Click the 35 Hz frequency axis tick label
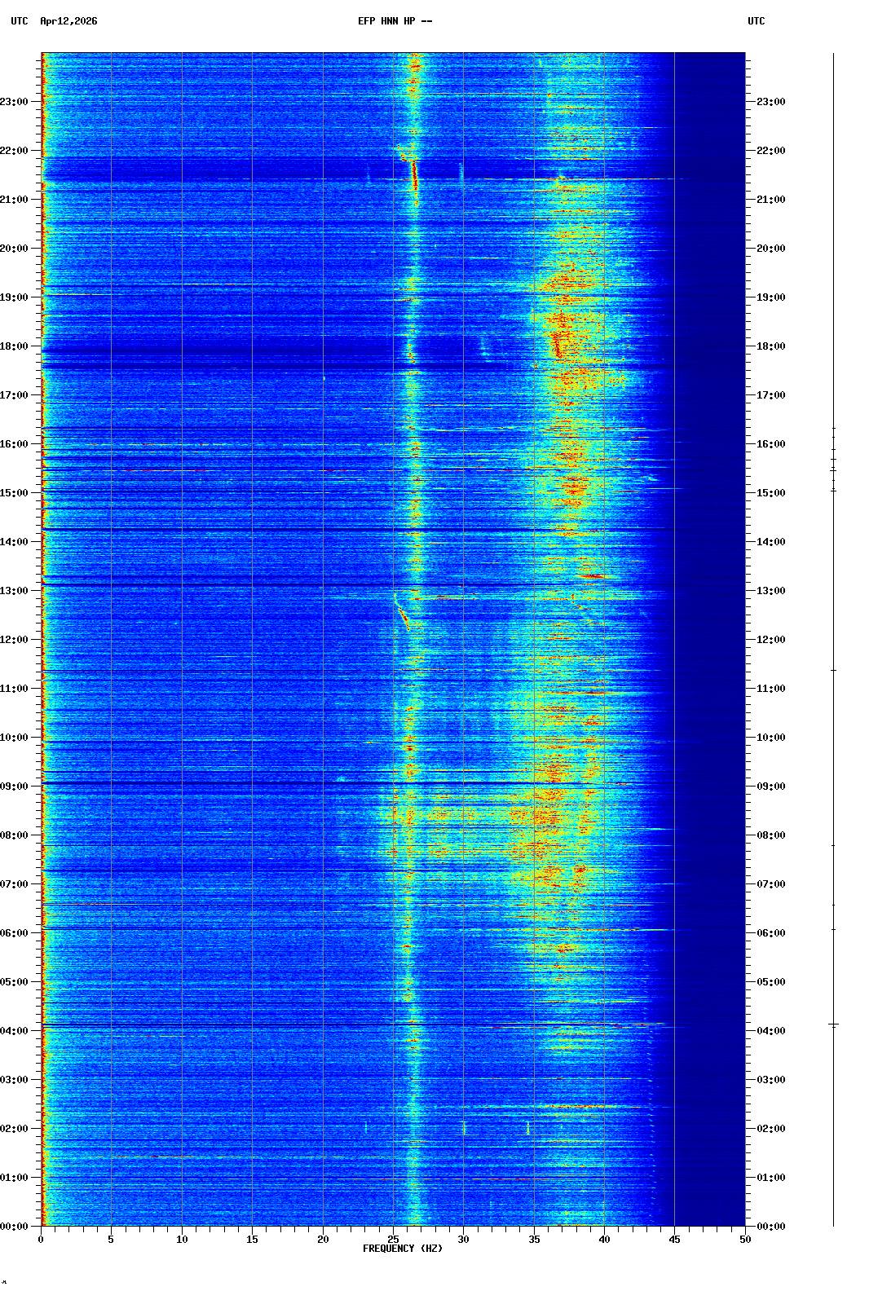 (x=534, y=1240)
